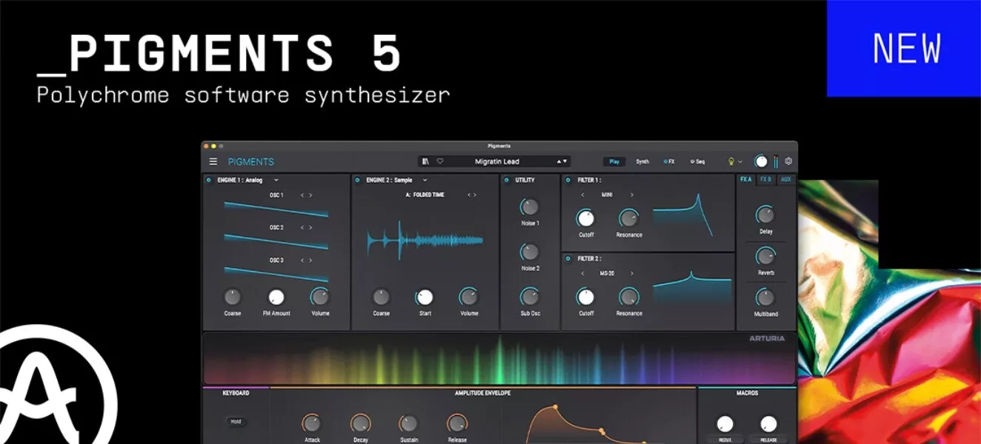Open the Pigments hamburger main menu
Image resolution: width=981 pixels, height=444 pixels.
tap(213, 161)
